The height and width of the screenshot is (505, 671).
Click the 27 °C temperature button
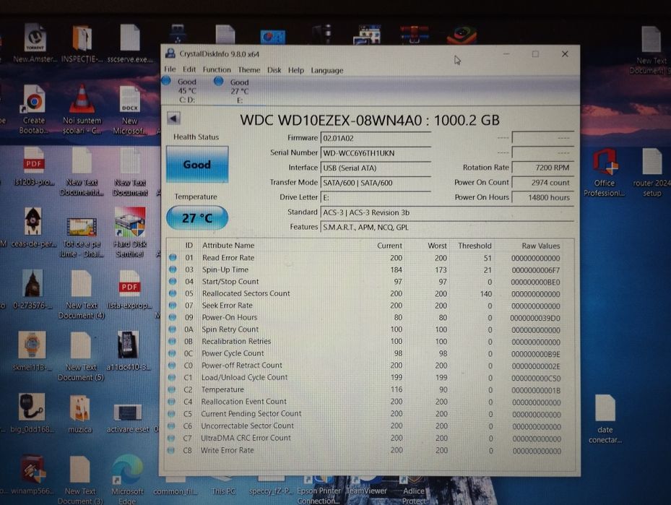coord(197,218)
